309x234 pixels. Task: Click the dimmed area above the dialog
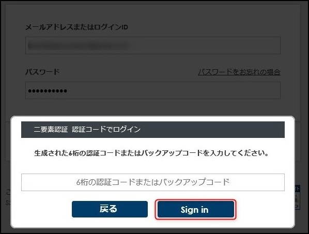[153, 108]
